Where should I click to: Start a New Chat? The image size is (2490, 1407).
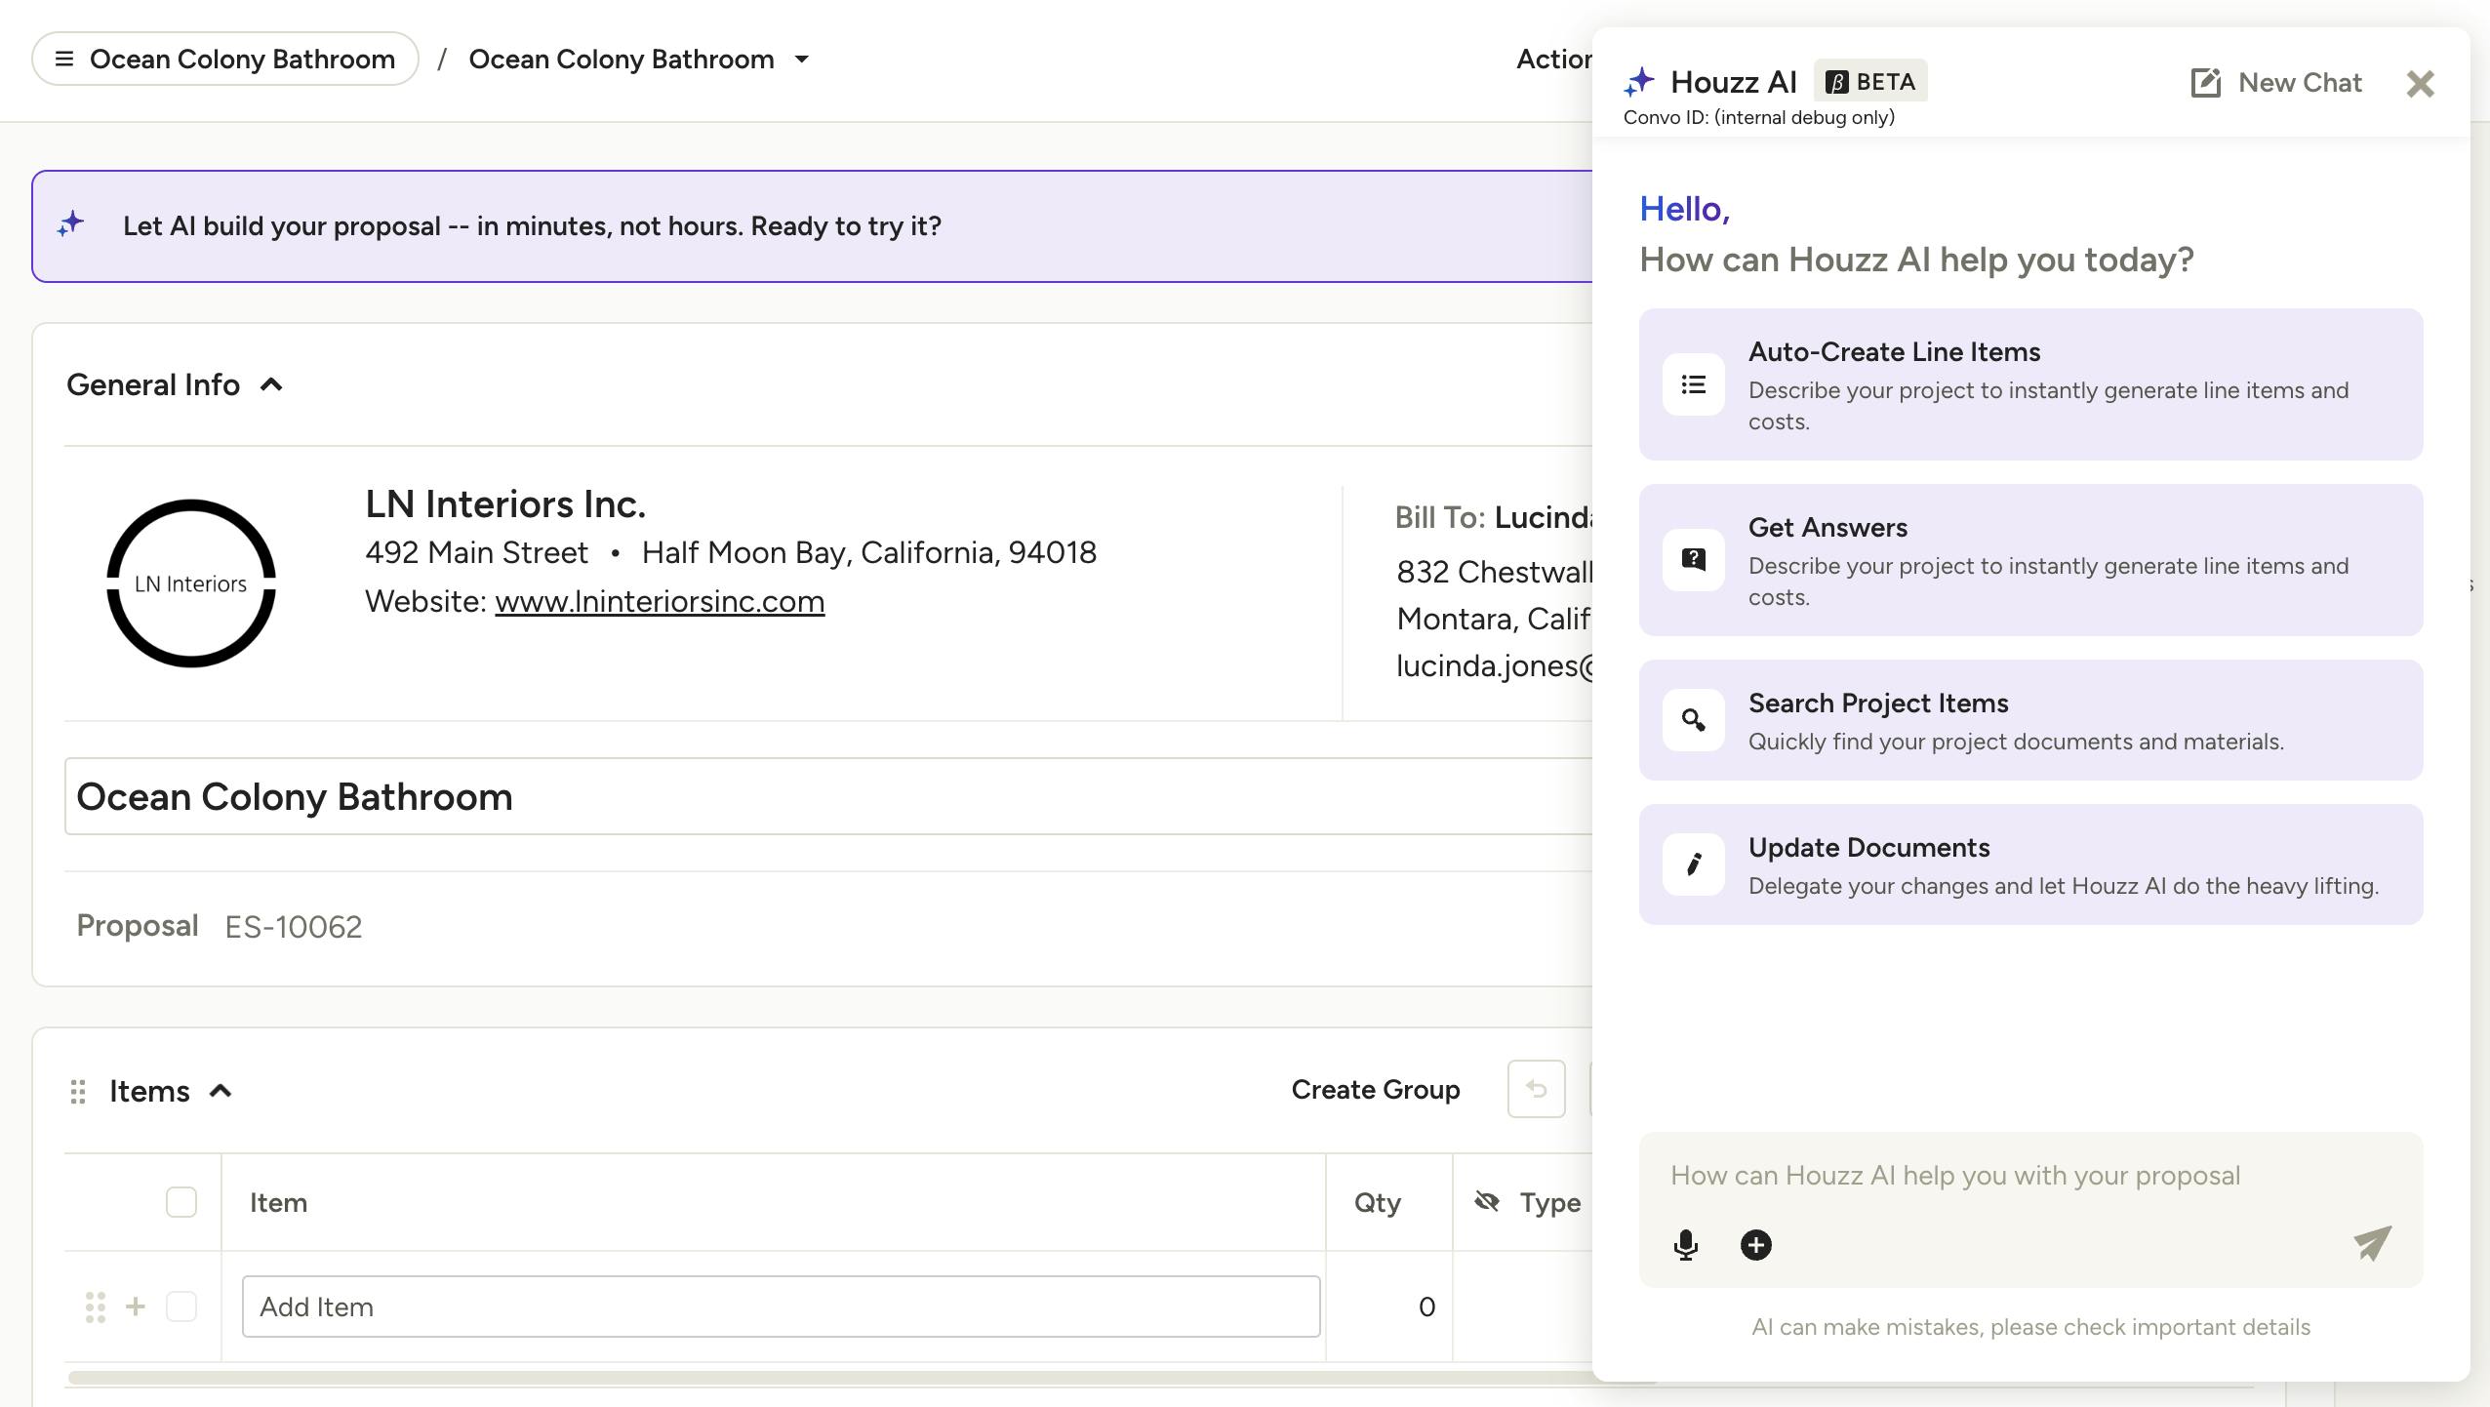coord(2276,83)
